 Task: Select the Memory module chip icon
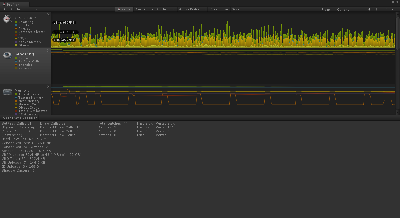click(7, 92)
